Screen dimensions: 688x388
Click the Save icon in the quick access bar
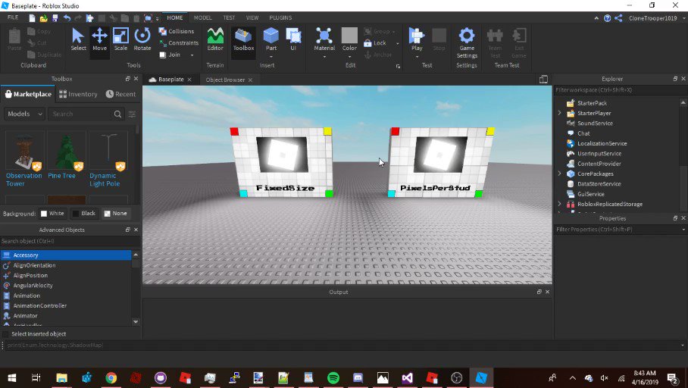55,18
